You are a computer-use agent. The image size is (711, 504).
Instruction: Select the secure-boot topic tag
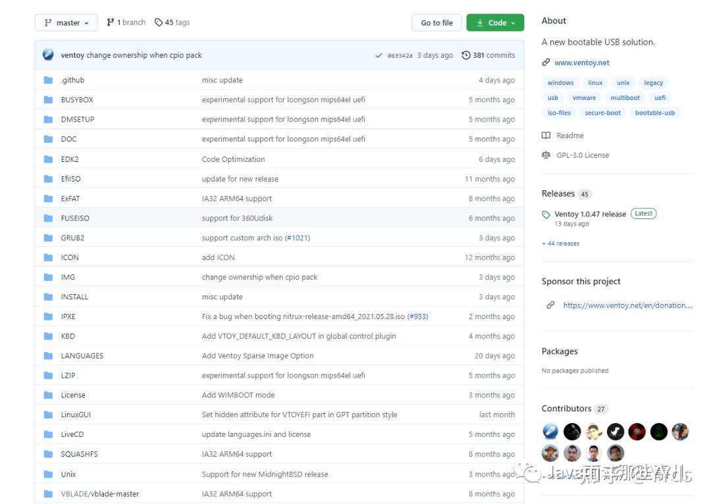coord(602,113)
